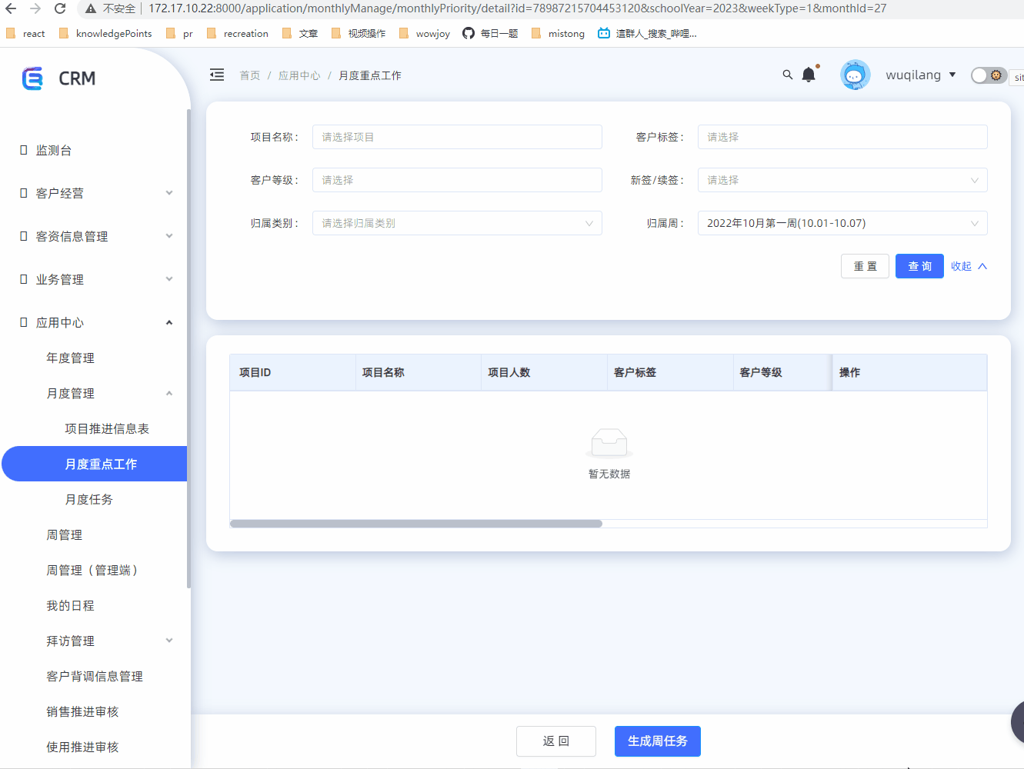Open the 归属周 week selector
The image size is (1024, 769).
click(x=842, y=223)
